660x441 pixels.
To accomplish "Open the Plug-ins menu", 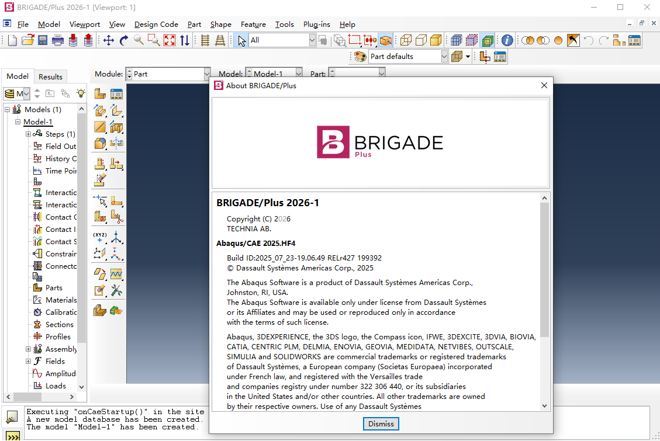I will 316,25.
